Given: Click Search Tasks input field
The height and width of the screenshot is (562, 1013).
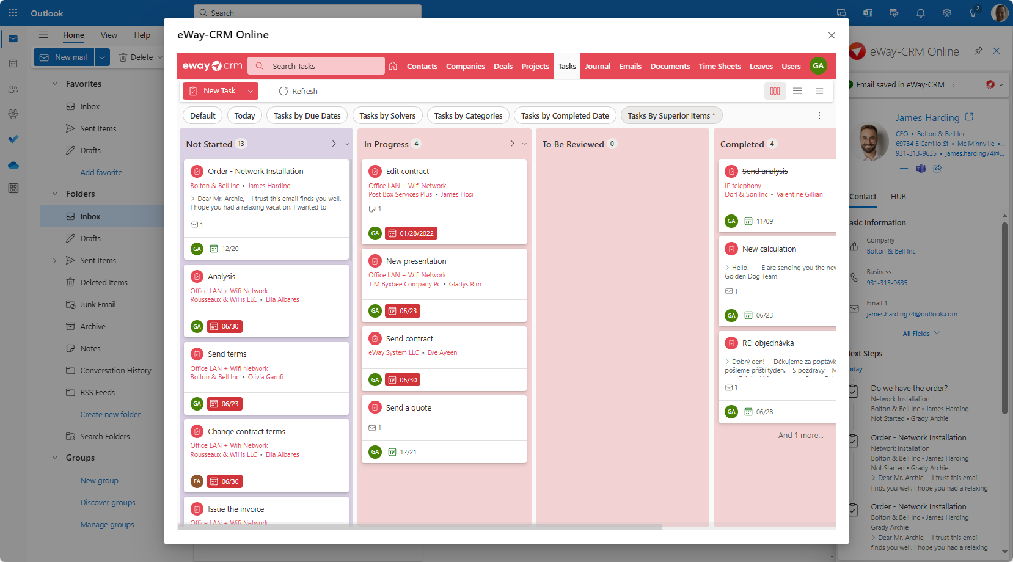Looking at the screenshot, I should 317,66.
